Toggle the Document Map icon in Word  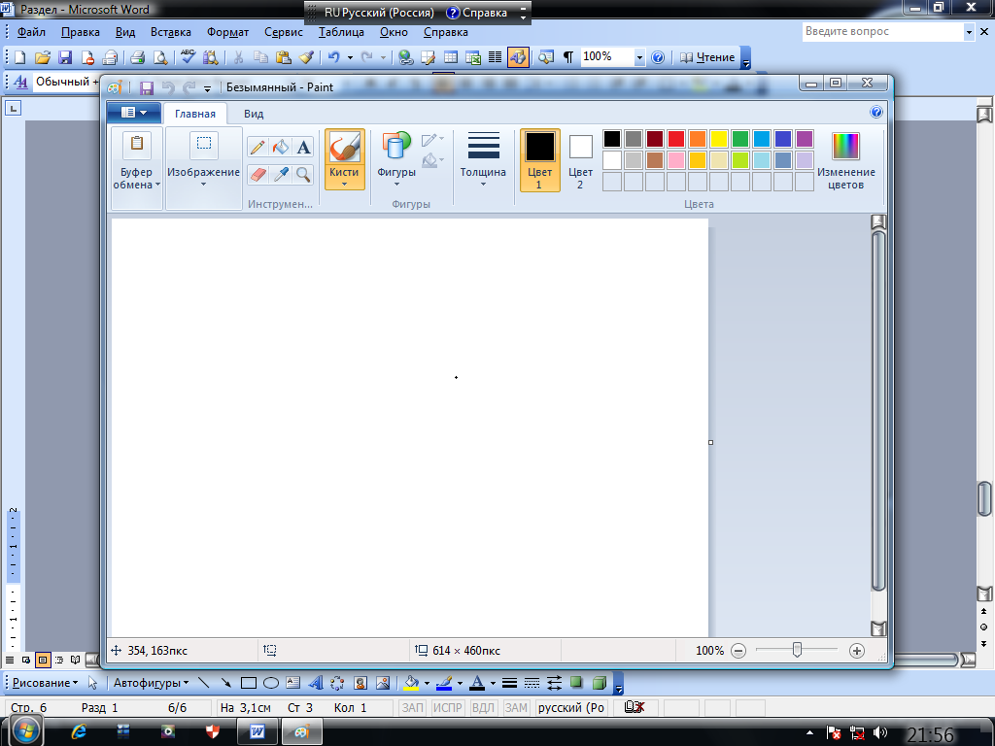tap(546, 57)
